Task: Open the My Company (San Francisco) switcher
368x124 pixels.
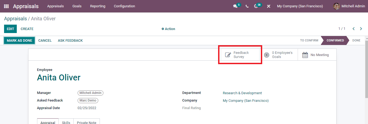Action: pyautogui.click(x=300, y=6)
